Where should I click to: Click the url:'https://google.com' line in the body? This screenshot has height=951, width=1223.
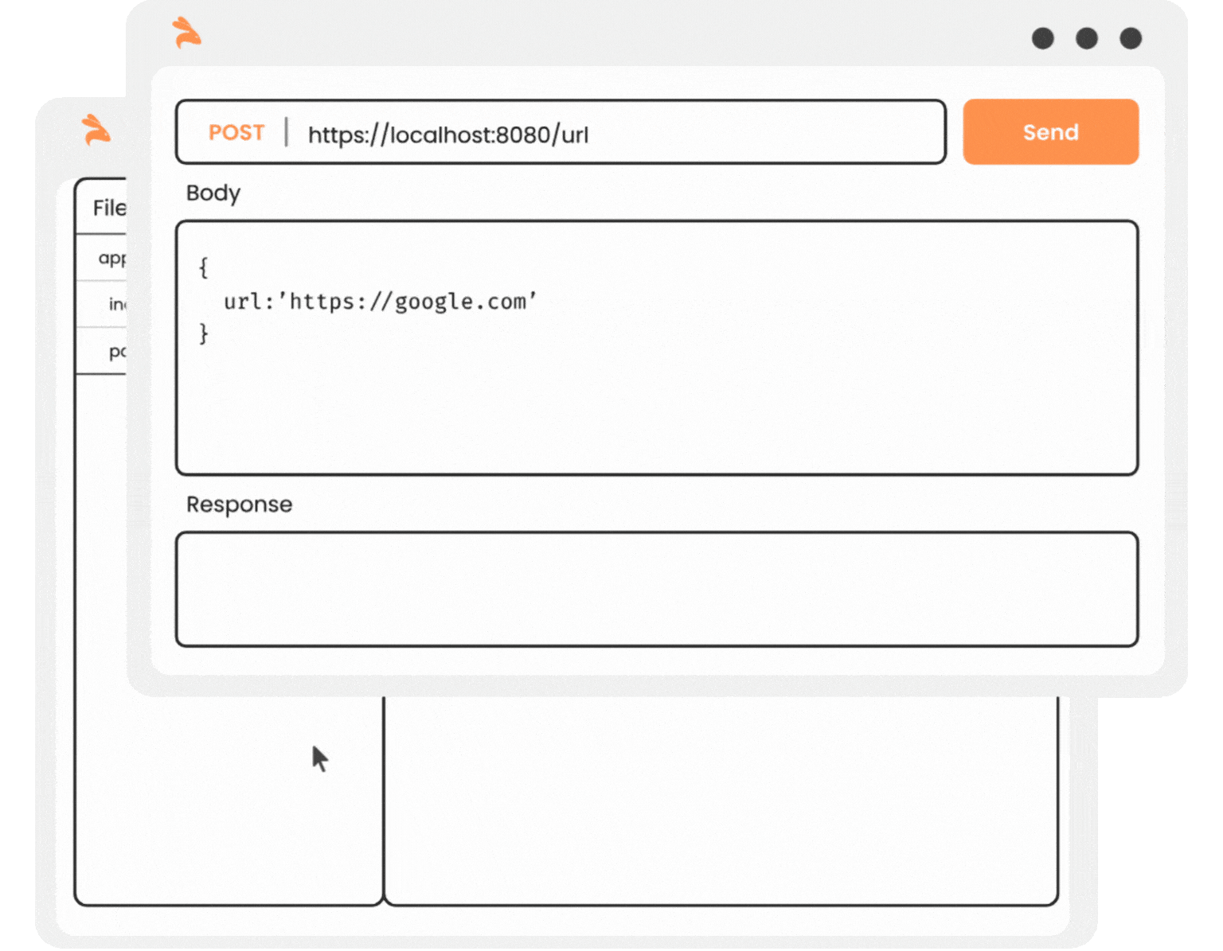(380, 302)
